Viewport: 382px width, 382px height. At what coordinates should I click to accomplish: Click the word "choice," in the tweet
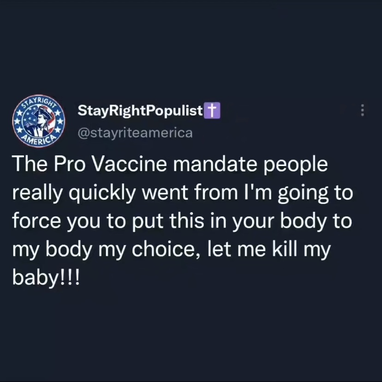click(x=166, y=250)
